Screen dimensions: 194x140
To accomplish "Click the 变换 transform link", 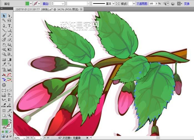I will (x=187, y=4).
